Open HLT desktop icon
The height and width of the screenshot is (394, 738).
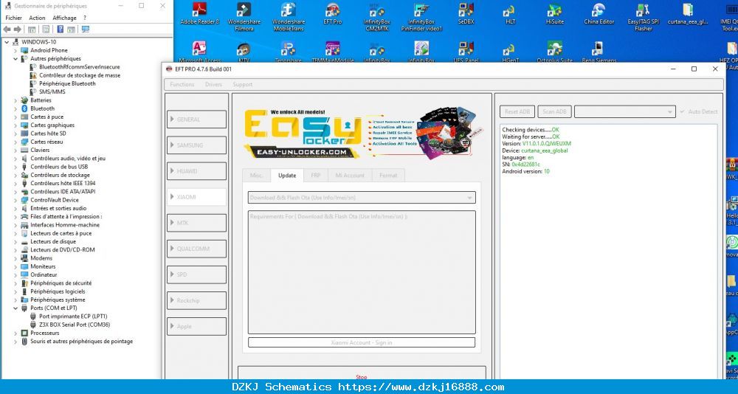(x=510, y=14)
